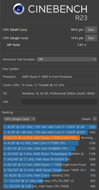
Task: Select the Xeon W-3265M ranking row
Action: pyautogui.click(x=50, y=159)
